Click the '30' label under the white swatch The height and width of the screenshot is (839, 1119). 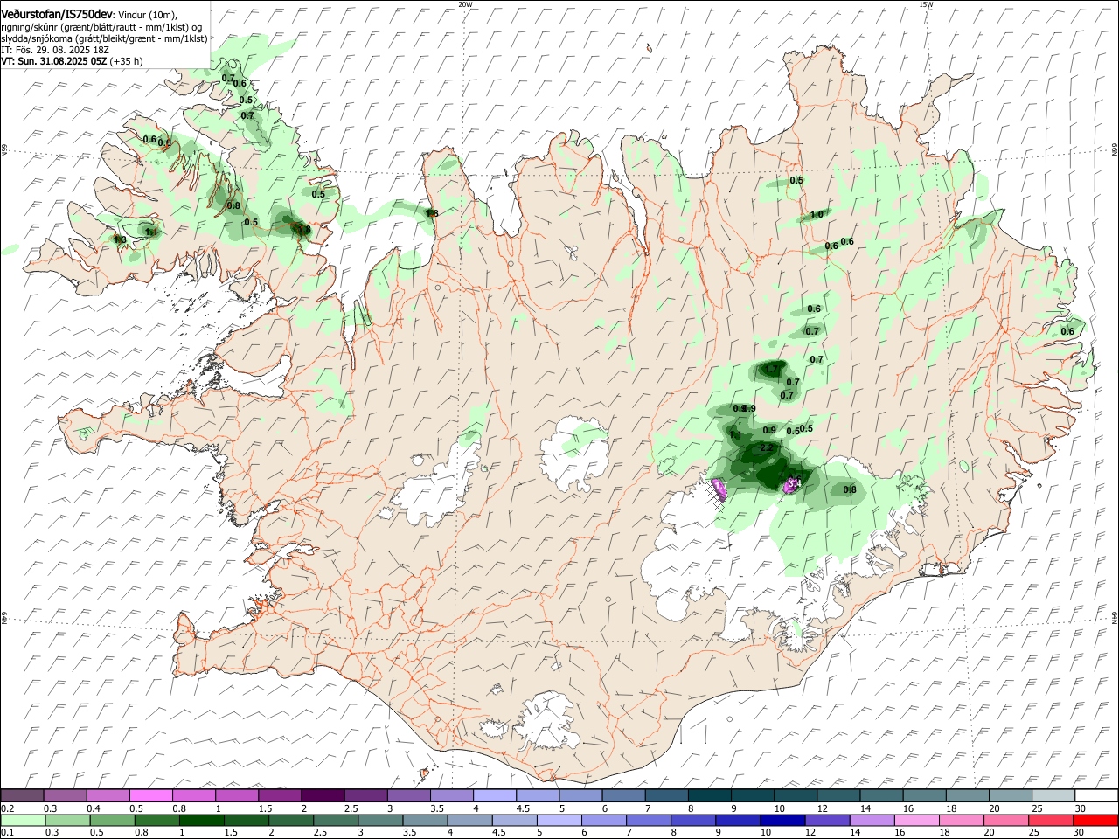tap(1081, 808)
